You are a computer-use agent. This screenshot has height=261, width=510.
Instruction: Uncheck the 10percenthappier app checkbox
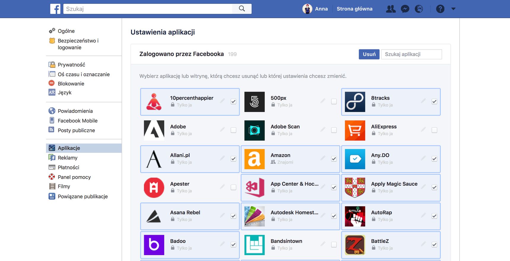(233, 101)
